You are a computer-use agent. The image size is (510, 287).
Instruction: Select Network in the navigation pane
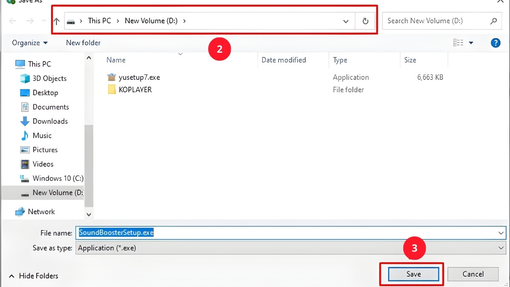tap(41, 212)
